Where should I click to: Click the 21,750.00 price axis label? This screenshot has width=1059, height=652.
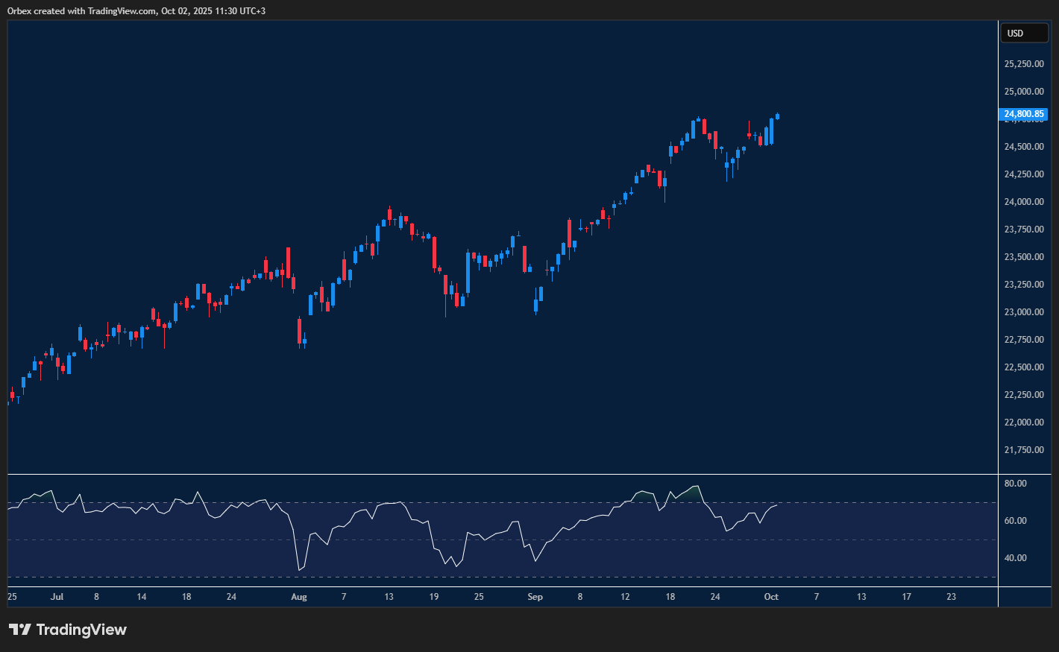tap(1024, 450)
